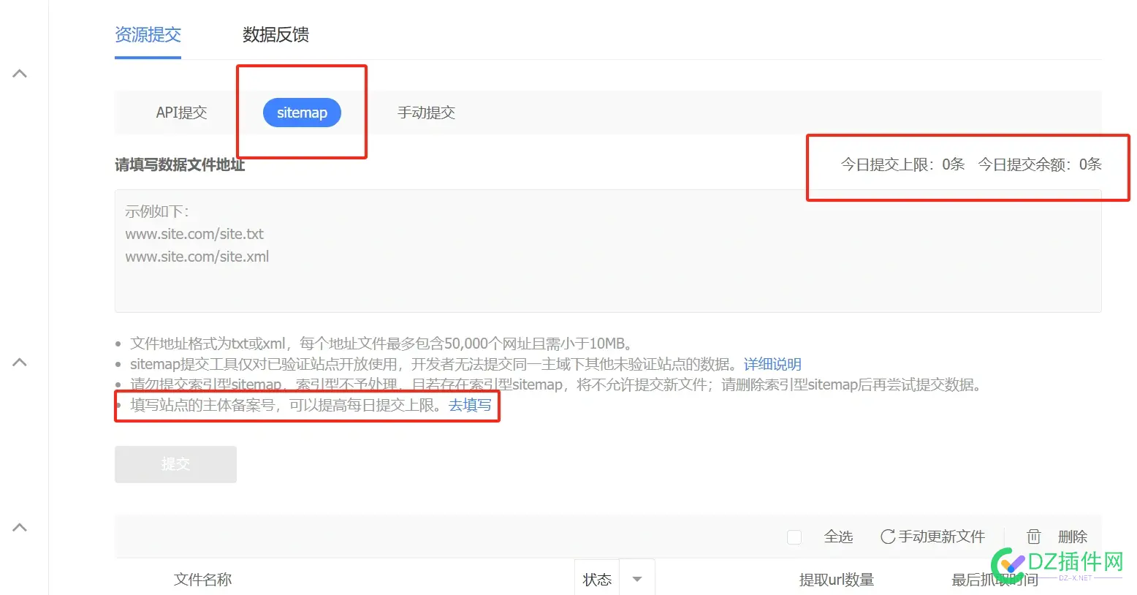This screenshot has width=1137, height=595.
Task: Switch to the 数据反馈 tab
Action: click(x=275, y=34)
